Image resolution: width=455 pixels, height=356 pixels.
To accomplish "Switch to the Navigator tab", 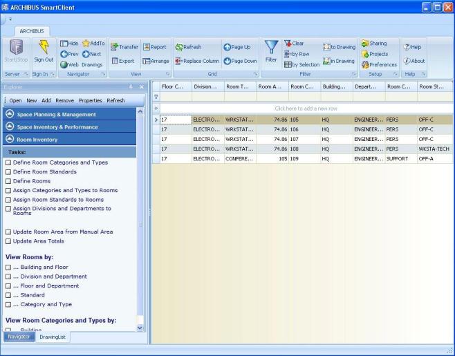I will [x=19, y=337].
